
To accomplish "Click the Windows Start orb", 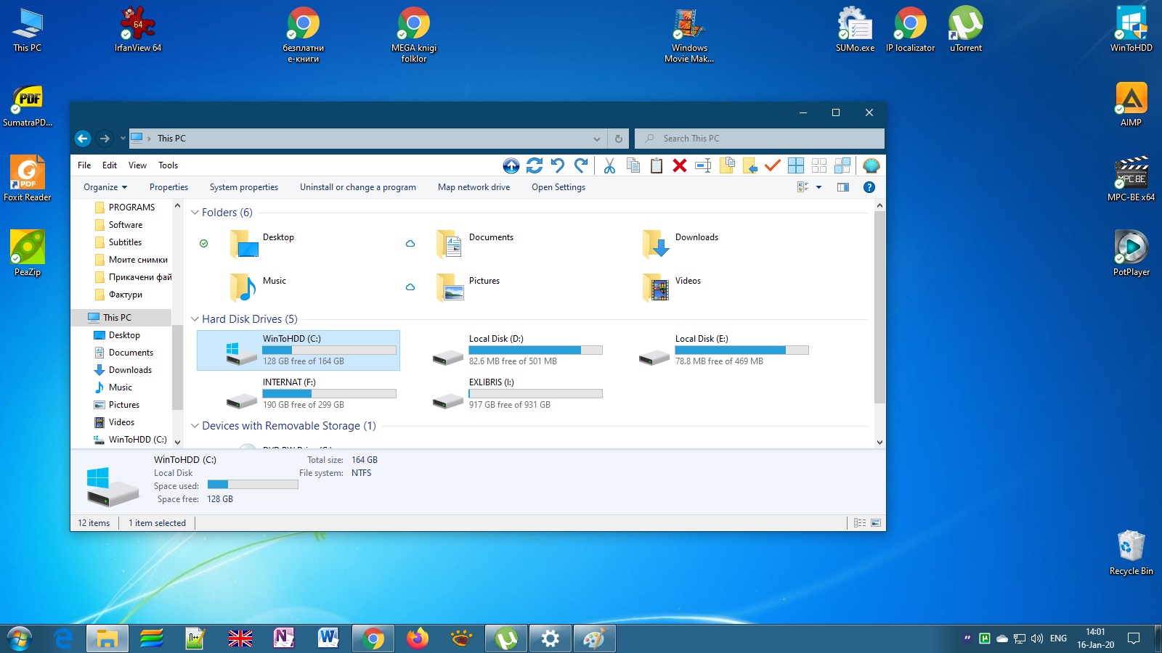I will click(20, 638).
